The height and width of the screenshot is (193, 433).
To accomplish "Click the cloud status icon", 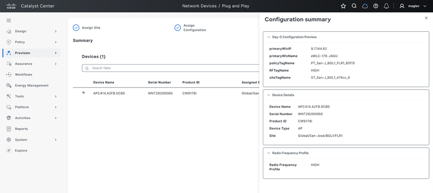I will tap(365, 6).
